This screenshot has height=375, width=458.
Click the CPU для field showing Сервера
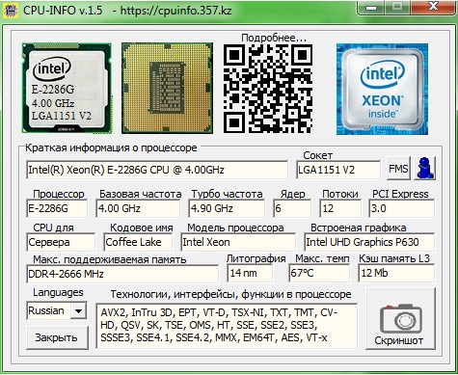coord(61,242)
